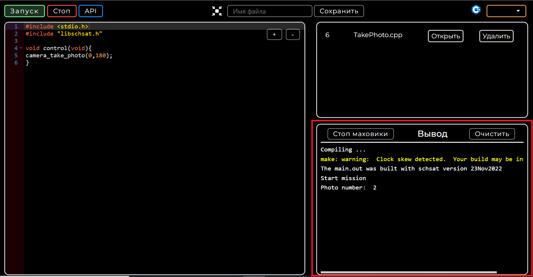Collapse the control function code block on line 4
Viewport: 533px width, 277px height.
click(x=21, y=48)
